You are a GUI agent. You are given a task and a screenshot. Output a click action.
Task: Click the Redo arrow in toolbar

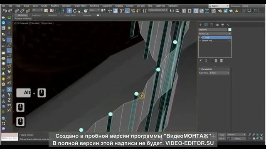coord(10,11)
